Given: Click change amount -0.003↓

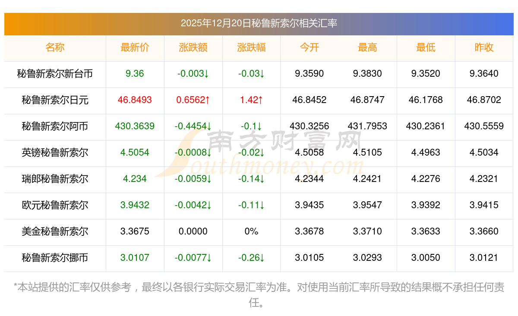Looking at the screenshot, I should pos(193,74).
